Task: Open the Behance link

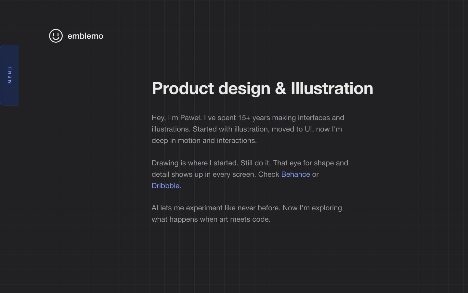Action: 295,174
